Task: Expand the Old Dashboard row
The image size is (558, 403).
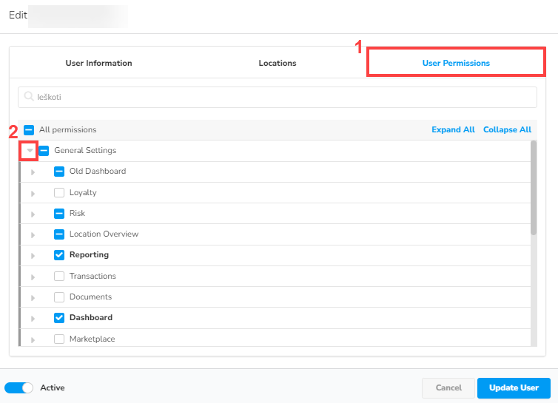Action: [33, 172]
